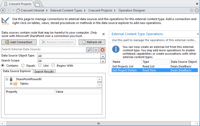Image resolution: width=200 pixels, height=126 pixels.
Task: Click the horizontal scrollbar right arrow
Action: [197, 123]
